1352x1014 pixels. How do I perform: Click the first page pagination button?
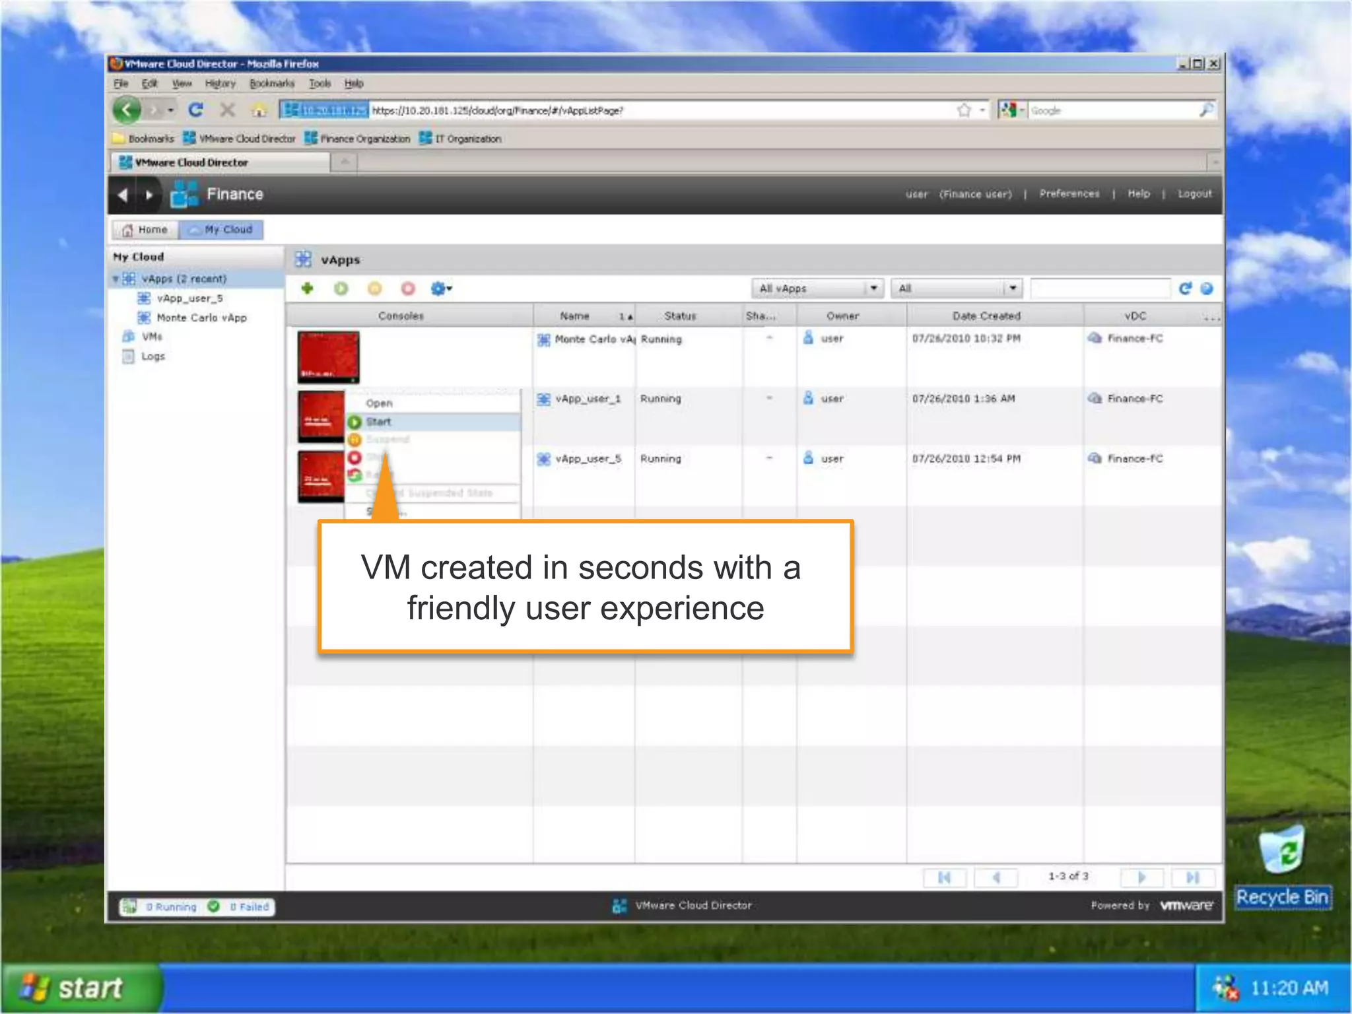pyautogui.click(x=944, y=877)
